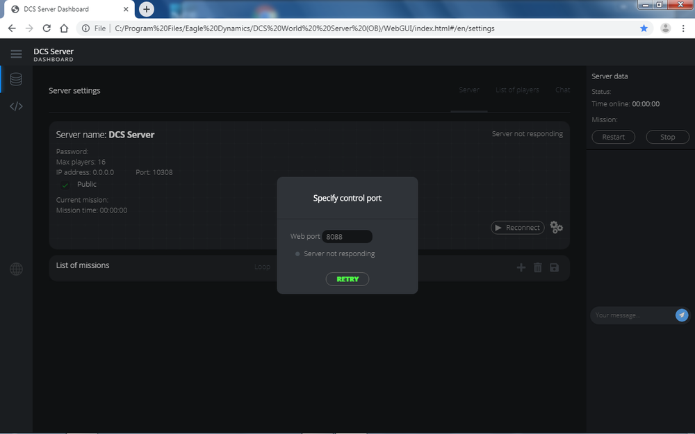Open the code brackets icon in the sidebar

[x=17, y=106]
